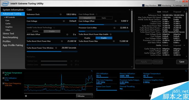Collapse Core group in the Default/Proposed summary

(x=184, y=12)
